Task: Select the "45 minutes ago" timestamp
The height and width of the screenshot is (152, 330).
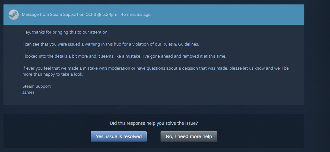Action: pos(136,15)
